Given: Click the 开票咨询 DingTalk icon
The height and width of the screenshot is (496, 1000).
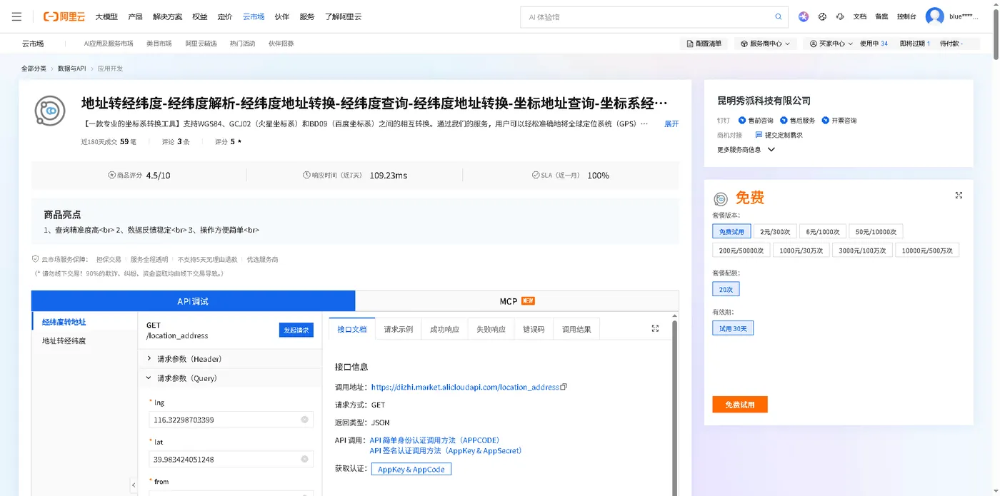Looking at the screenshot, I should pyautogui.click(x=826, y=121).
